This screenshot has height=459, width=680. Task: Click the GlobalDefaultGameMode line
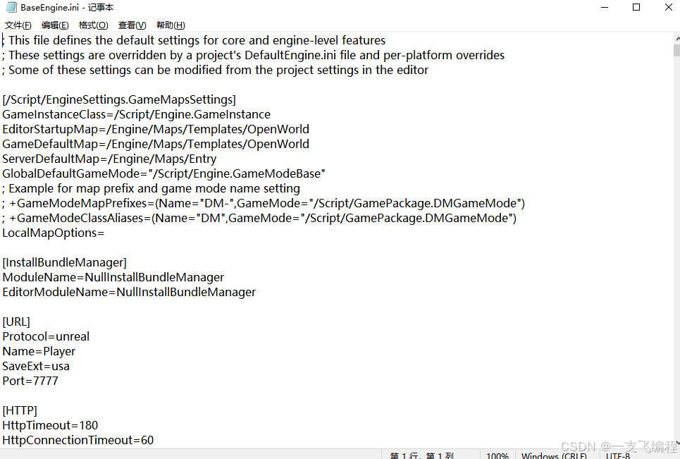pos(164,173)
